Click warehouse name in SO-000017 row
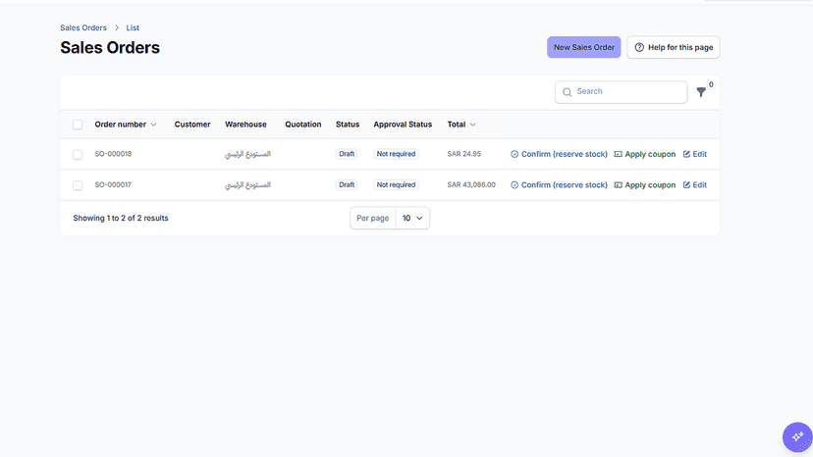Viewport: 813px width, 457px height. pos(247,185)
